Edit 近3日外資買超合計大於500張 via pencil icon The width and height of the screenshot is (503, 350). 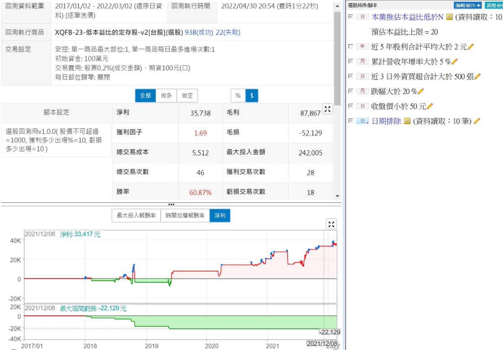tap(477, 76)
